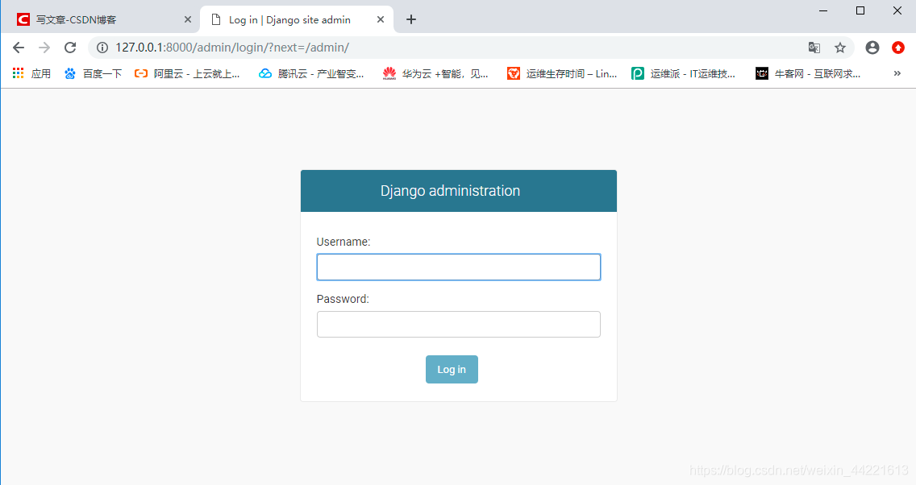Click the Username: label
The image size is (916, 485).
343,242
